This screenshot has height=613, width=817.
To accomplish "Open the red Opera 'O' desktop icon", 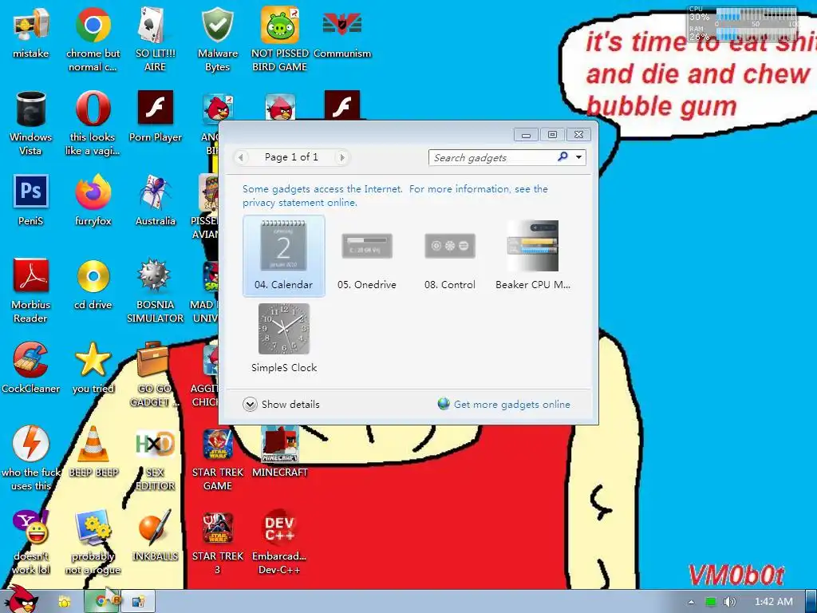I will pos(93,124).
